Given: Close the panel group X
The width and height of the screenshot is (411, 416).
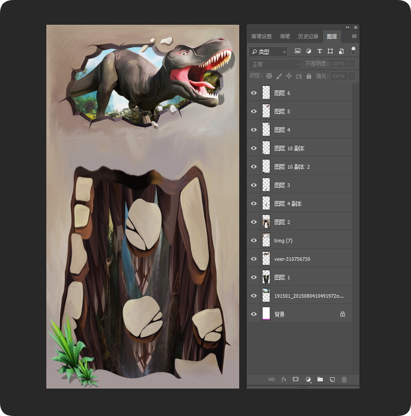Looking at the screenshot, I should click(356, 27).
